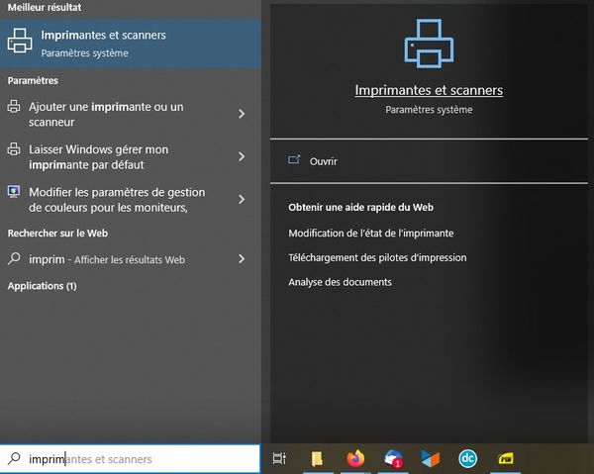Screen dimensions: 594x474
Task: Click the 'Applications (1)' section header
Action: point(42,286)
